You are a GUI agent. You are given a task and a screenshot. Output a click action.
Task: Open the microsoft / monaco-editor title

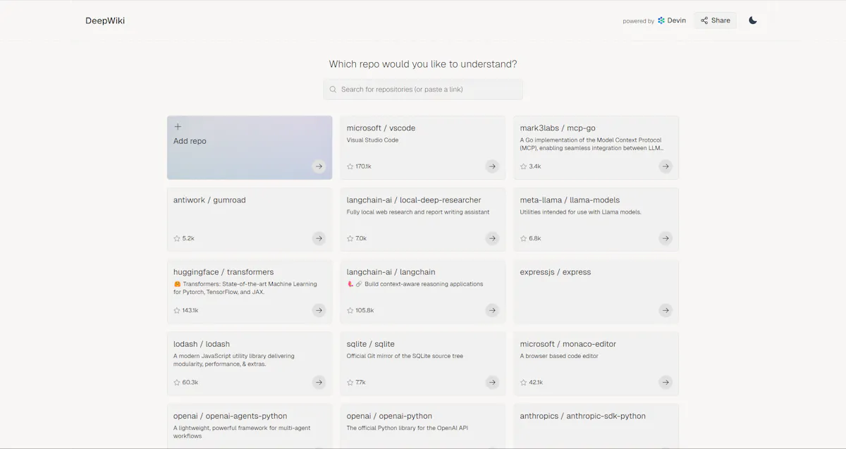pyautogui.click(x=568, y=344)
